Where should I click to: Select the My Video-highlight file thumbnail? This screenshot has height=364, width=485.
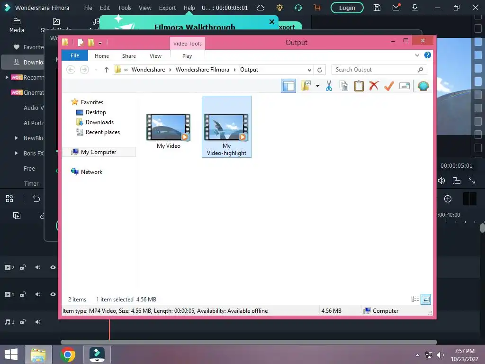click(226, 127)
